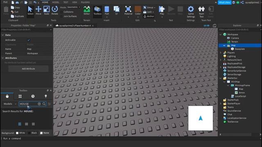Open the share icon in title bar
This screenshot has height=147, width=262.
pyautogui.click(x=242, y=2)
